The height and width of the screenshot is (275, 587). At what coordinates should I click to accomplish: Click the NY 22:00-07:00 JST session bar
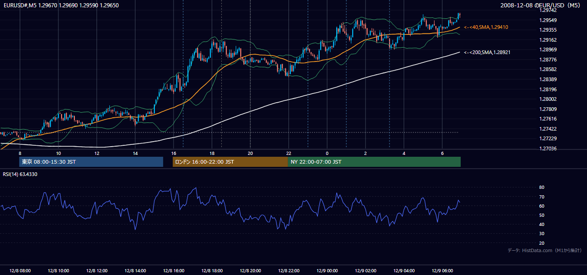(x=374, y=162)
